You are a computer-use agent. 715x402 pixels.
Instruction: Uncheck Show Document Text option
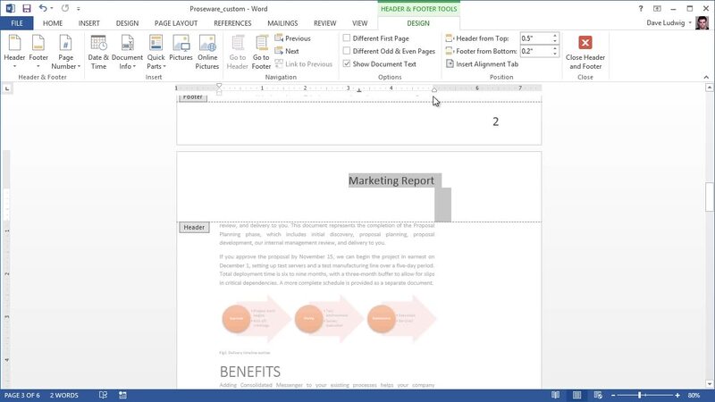click(347, 64)
